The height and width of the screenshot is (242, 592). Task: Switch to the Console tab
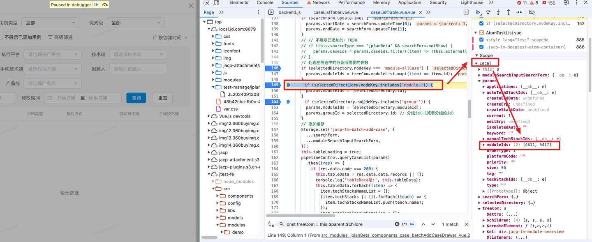(x=265, y=3)
